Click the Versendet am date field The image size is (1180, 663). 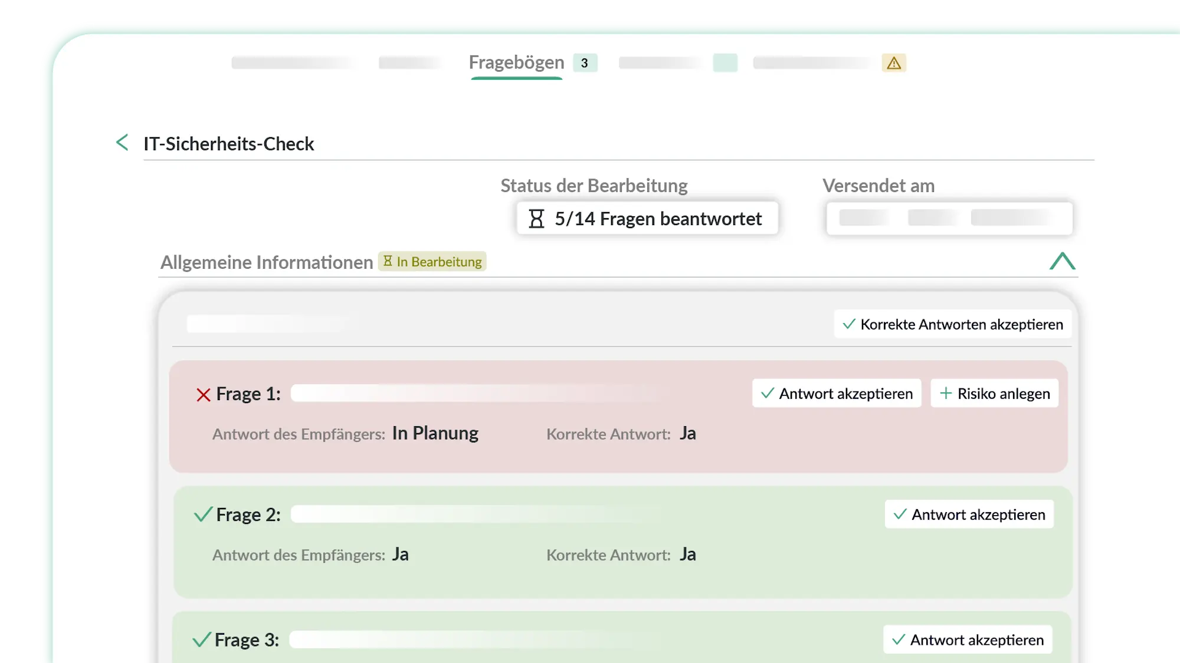point(949,218)
